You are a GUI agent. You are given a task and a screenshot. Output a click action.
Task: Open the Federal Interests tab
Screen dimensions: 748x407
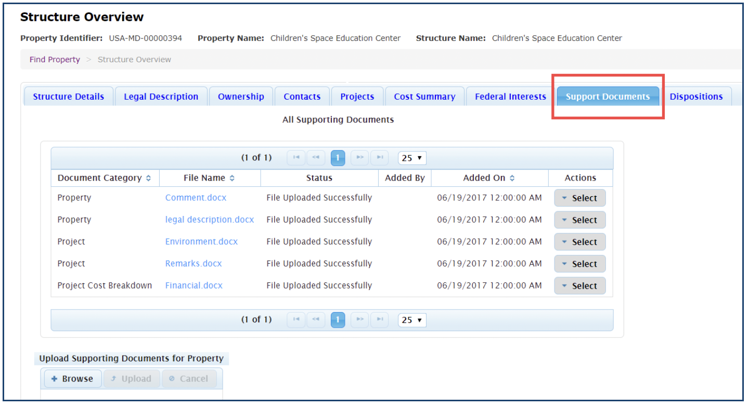pyautogui.click(x=510, y=97)
